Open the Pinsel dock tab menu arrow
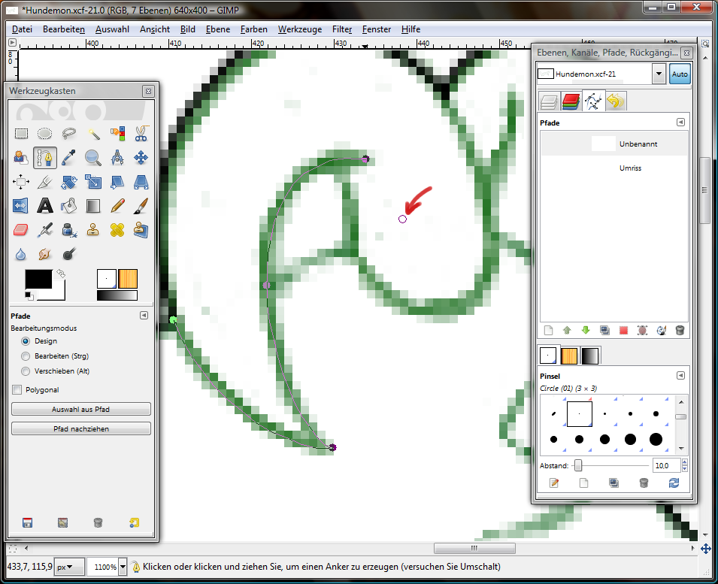Image resolution: width=718 pixels, height=584 pixels. tap(680, 375)
